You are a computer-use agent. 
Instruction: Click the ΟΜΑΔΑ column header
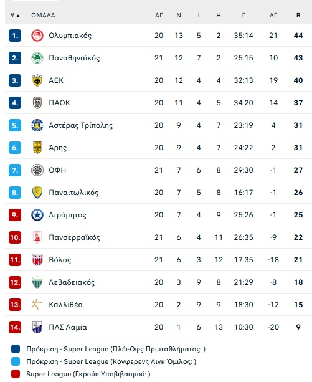pyautogui.click(x=43, y=16)
